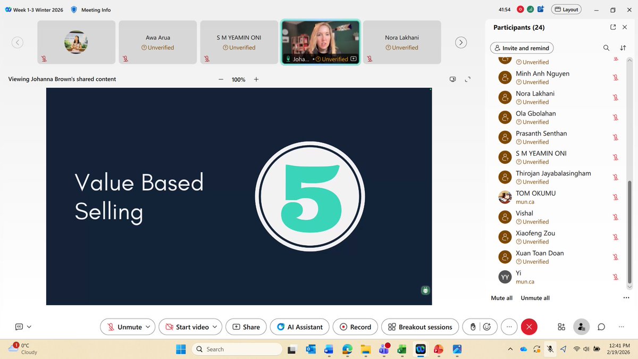Open the Participants panel icon
The height and width of the screenshot is (359, 638).
point(582,327)
